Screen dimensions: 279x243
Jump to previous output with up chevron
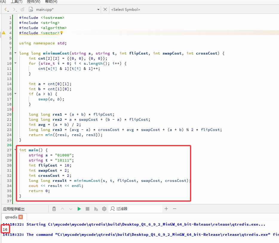pos(62,209)
